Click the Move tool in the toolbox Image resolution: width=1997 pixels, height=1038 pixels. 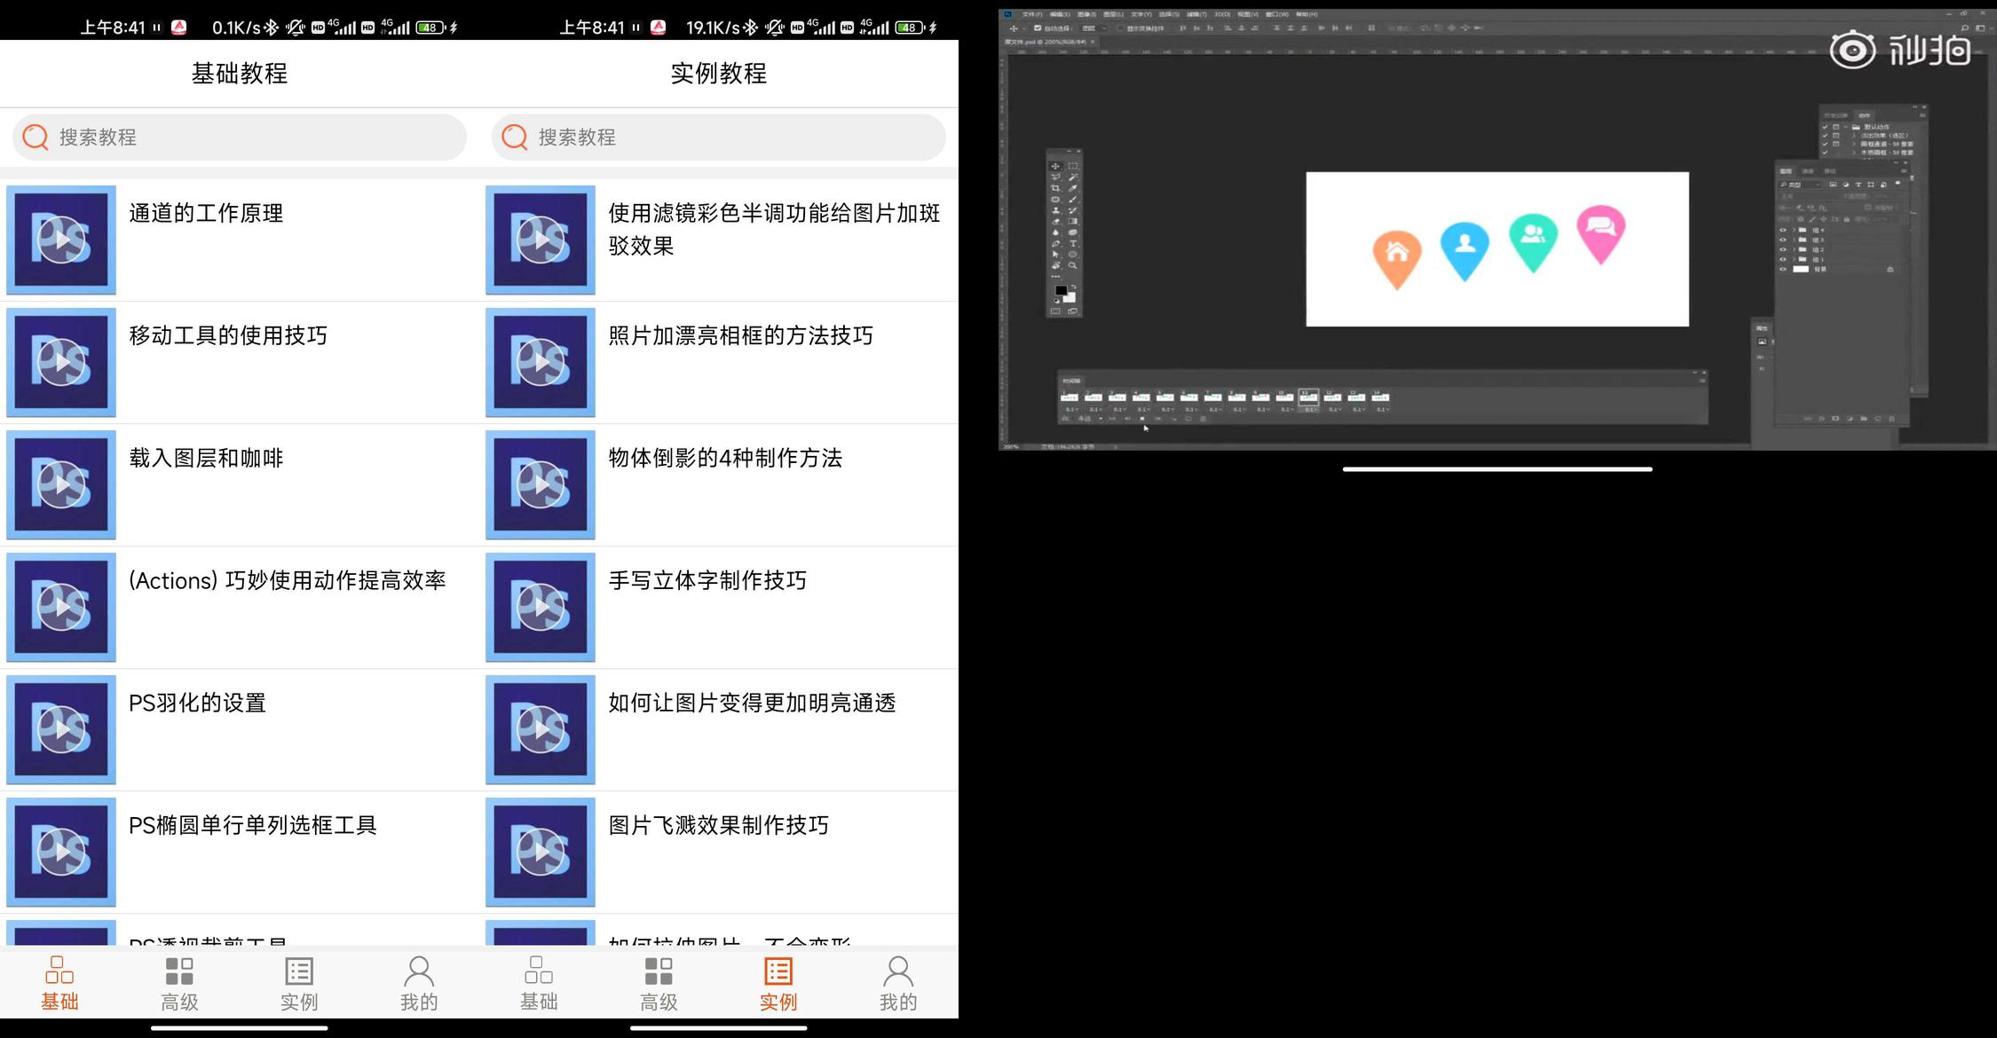(x=1055, y=166)
